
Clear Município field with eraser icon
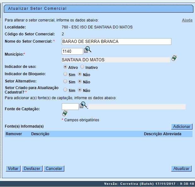174,58
